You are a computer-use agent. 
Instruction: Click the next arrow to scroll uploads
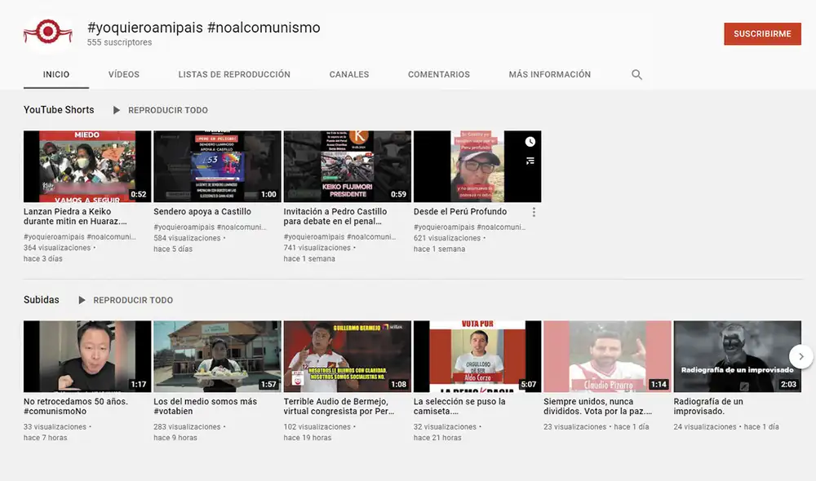pyautogui.click(x=800, y=355)
